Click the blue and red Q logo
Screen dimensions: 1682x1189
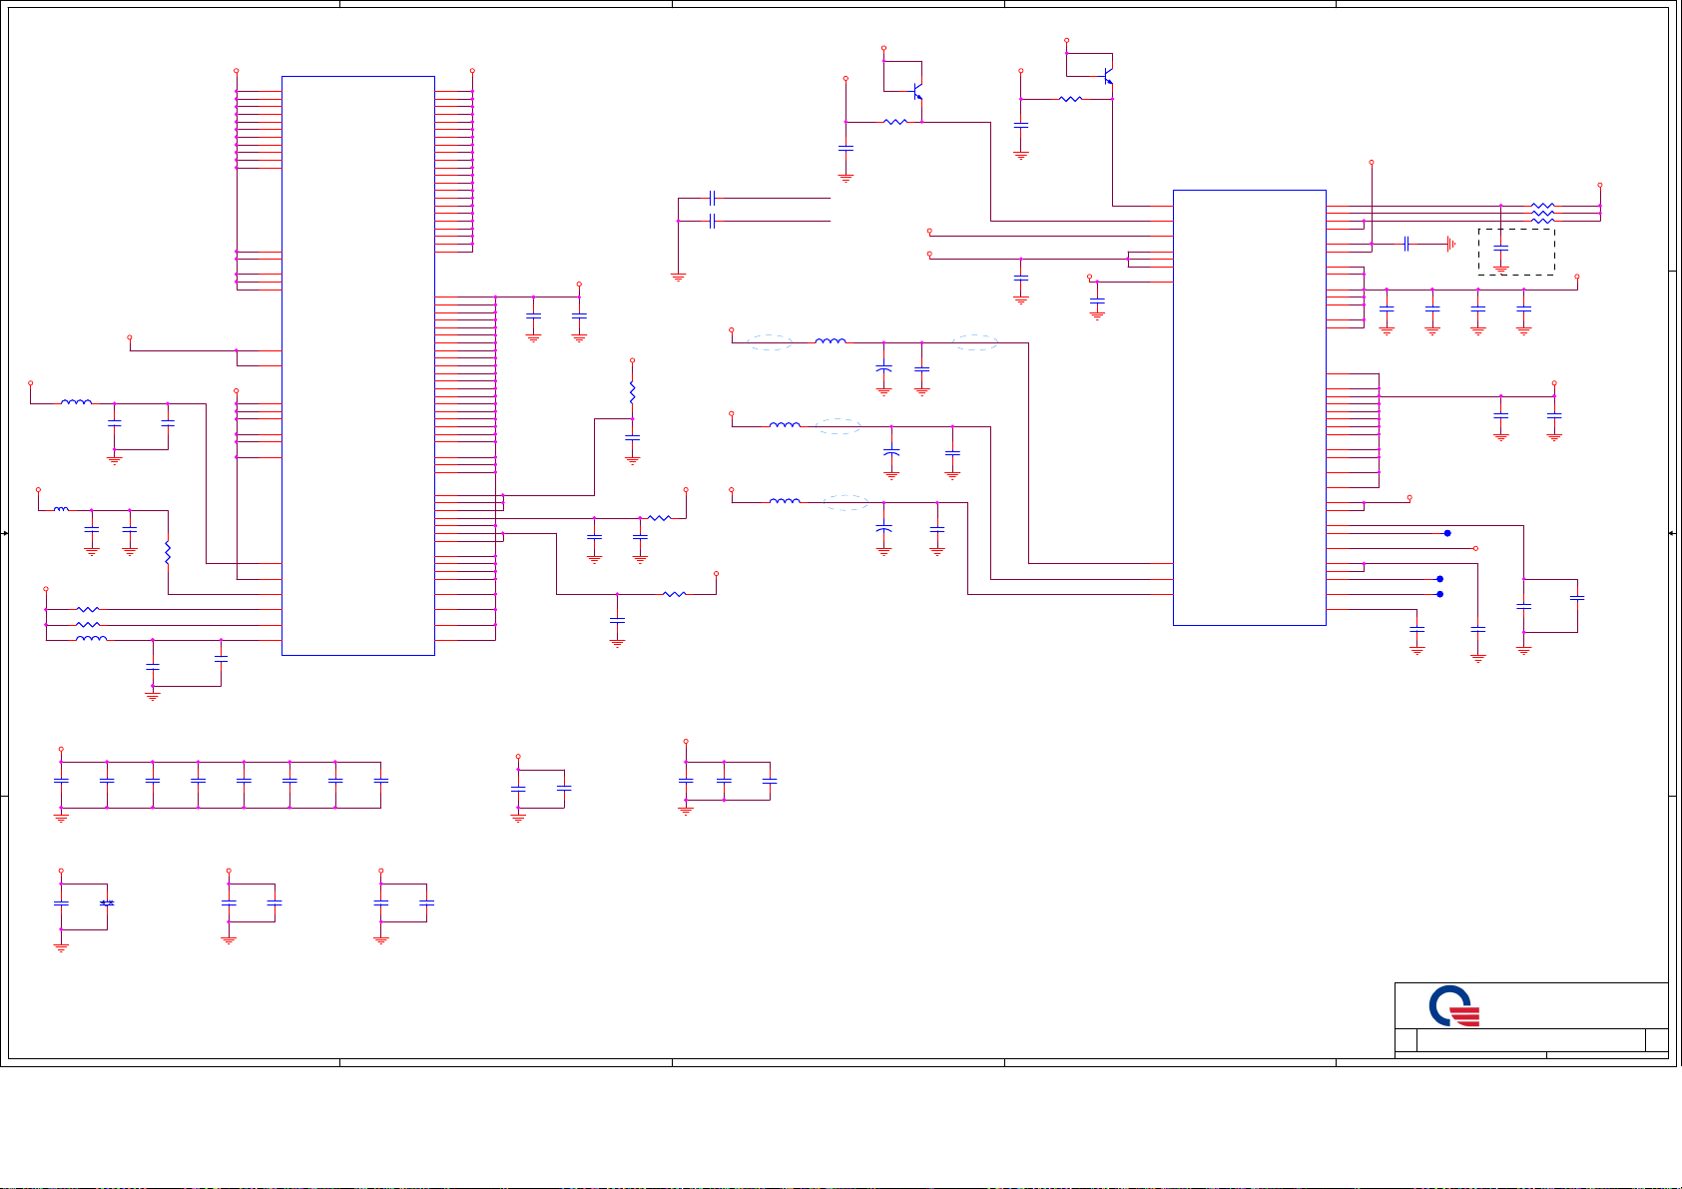[x=1453, y=1006]
